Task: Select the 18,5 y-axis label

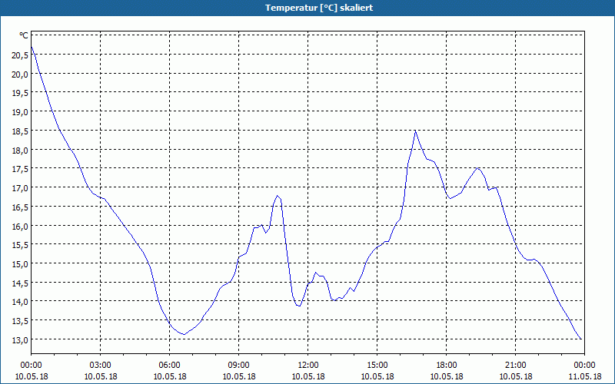Action: tap(20, 131)
